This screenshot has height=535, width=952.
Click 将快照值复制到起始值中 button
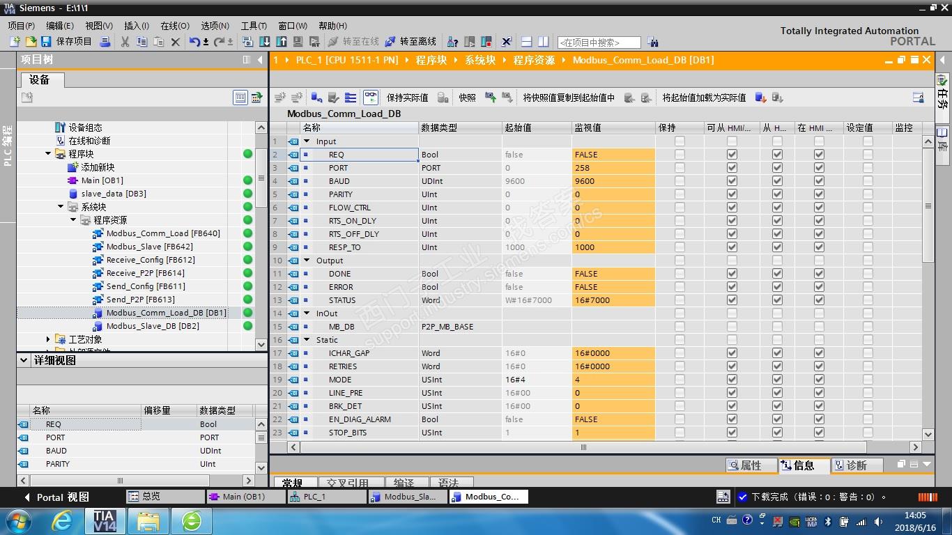pos(569,98)
